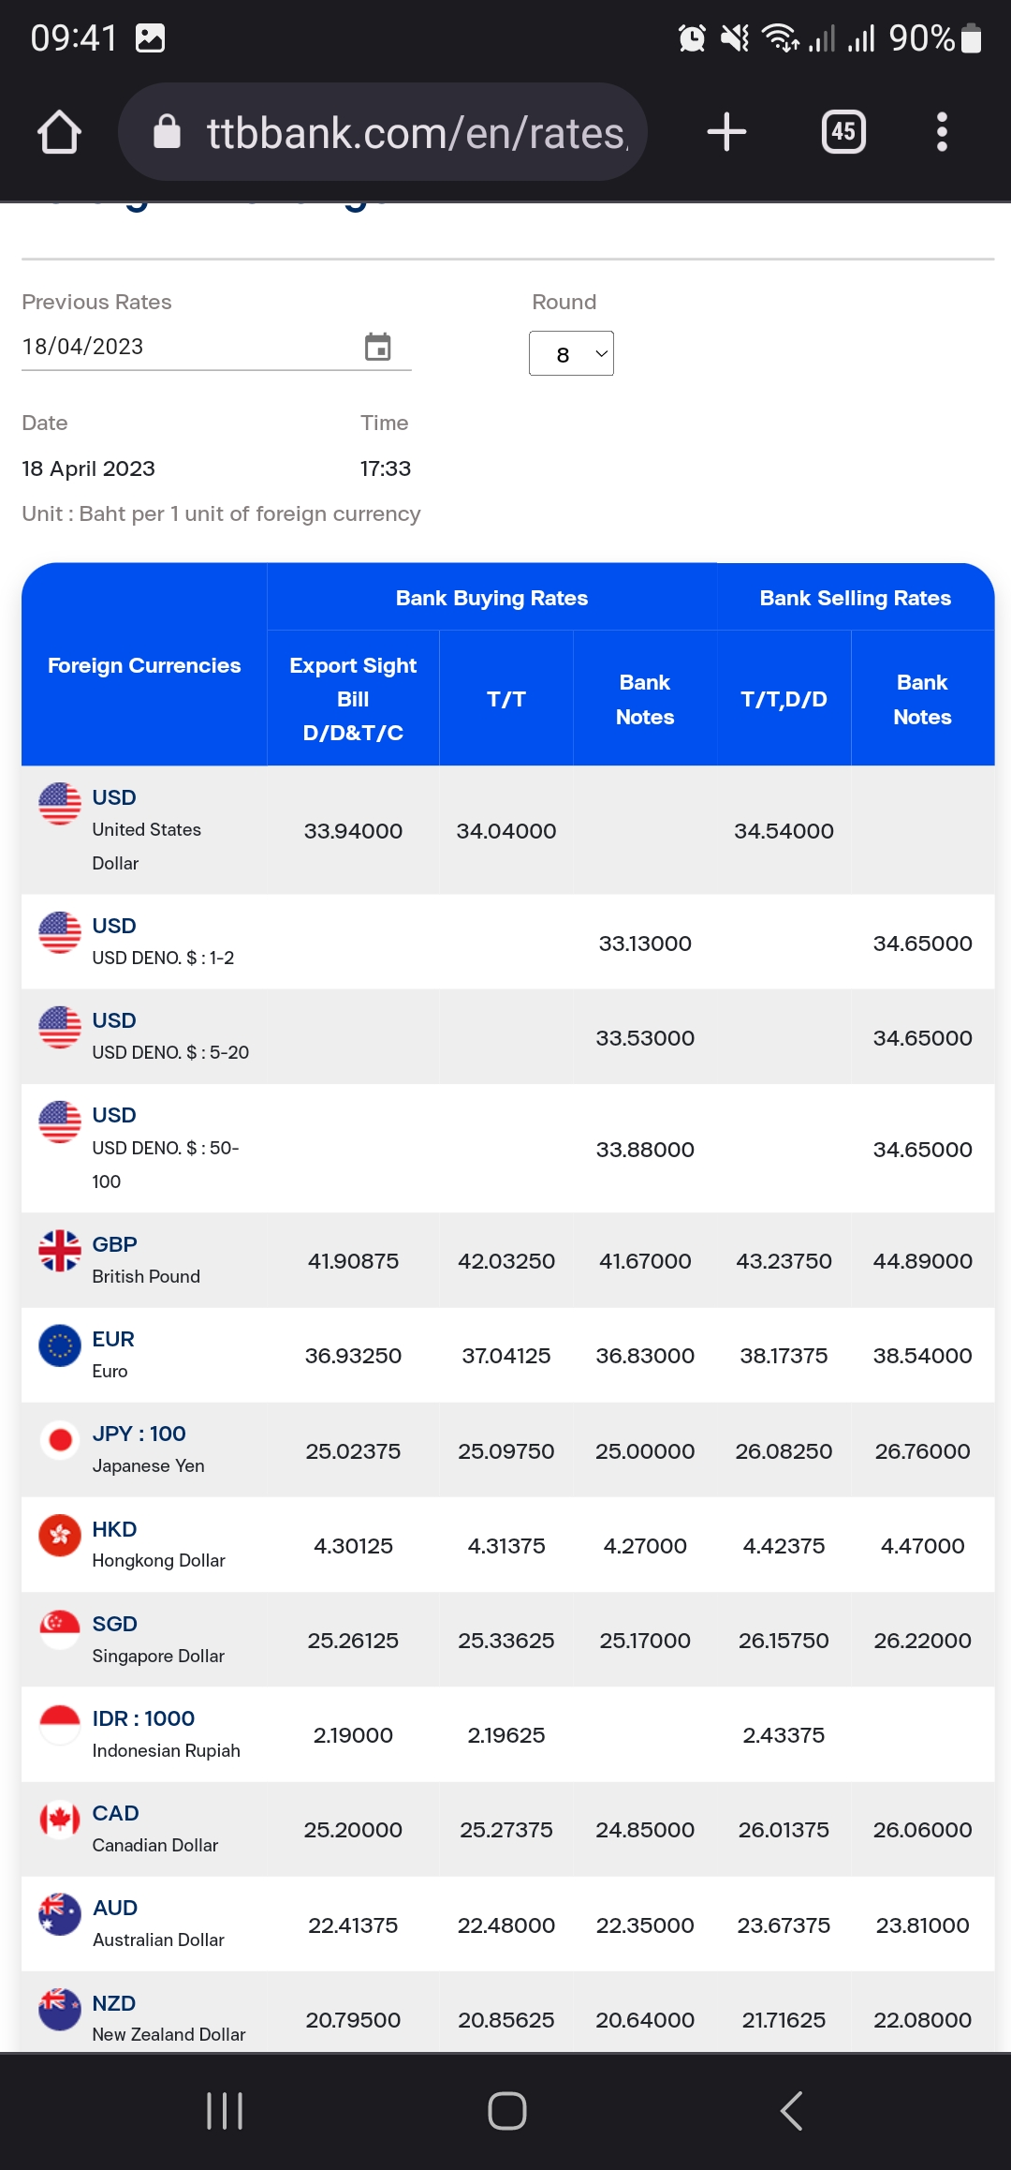1011x2170 pixels.
Task: Tap the site lock security icon
Action: (167, 132)
